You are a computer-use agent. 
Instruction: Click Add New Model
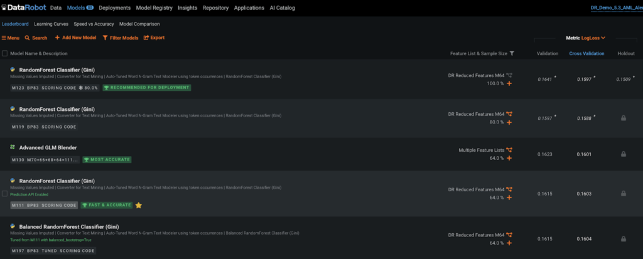(x=75, y=38)
